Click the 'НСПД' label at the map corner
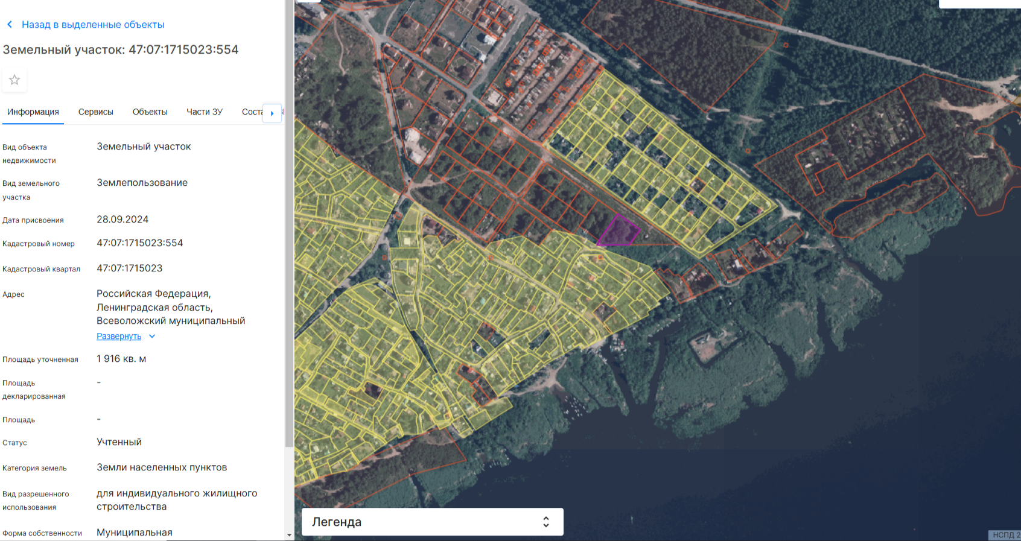Viewport: 1021px width, 541px height. (x=1006, y=535)
